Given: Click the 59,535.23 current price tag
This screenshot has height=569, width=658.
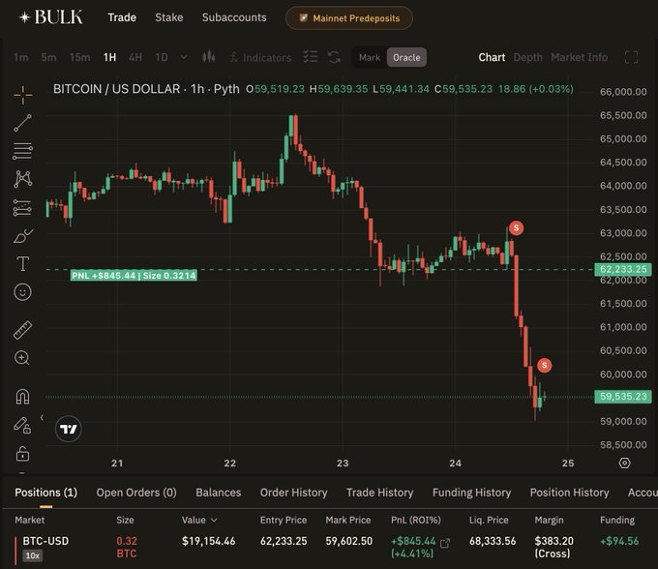Looking at the screenshot, I should pyautogui.click(x=623, y=396).
